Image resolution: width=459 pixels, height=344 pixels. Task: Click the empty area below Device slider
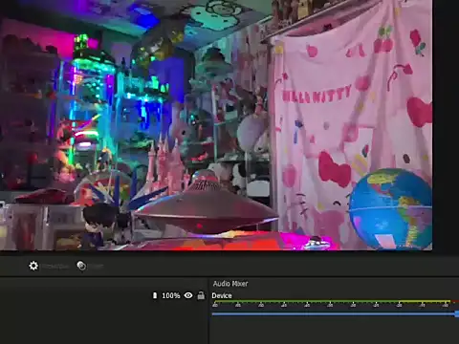pyautogui.click(x=335, y=332)
